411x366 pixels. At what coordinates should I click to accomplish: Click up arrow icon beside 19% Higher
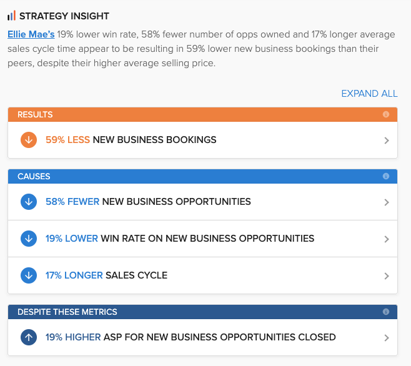pos(29,337)
